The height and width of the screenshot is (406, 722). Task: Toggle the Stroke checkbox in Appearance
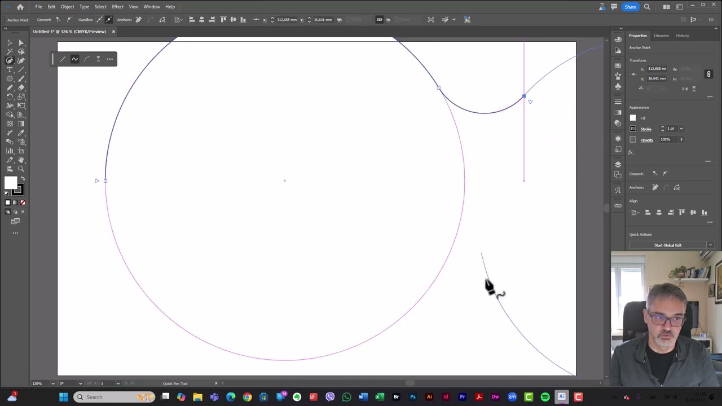coord(633,129)
